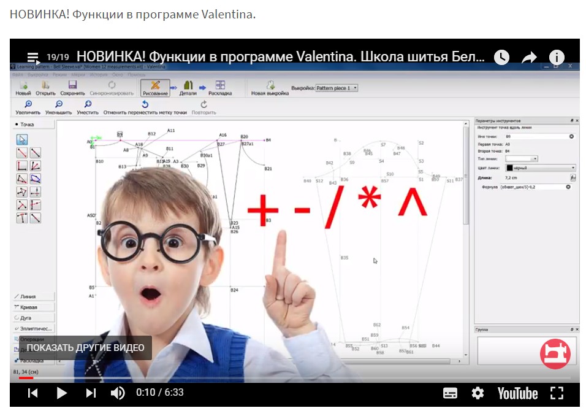
Task: Open the File (Файл) menu
Action: (17, 74)
